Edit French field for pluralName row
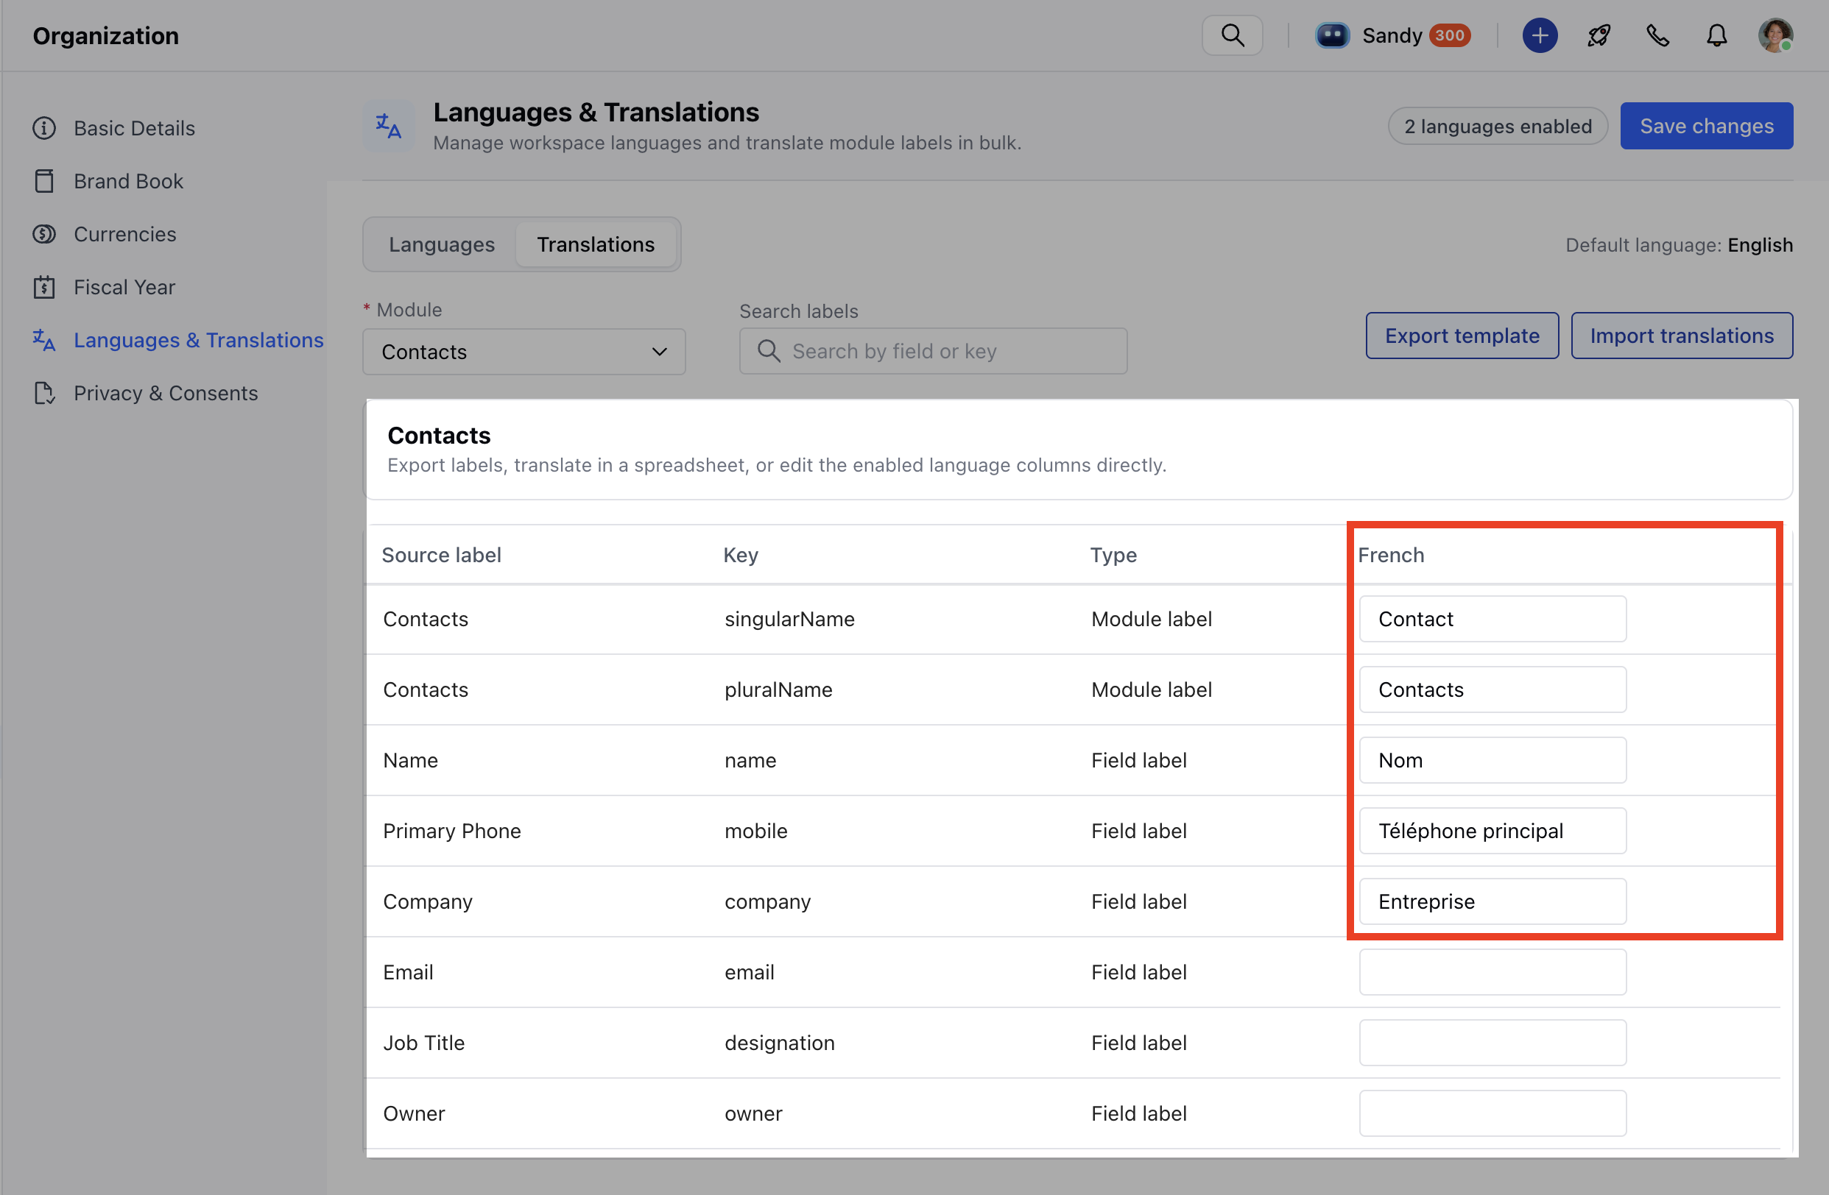This screenshot has width=1829, height=1195. (1493, 689)
